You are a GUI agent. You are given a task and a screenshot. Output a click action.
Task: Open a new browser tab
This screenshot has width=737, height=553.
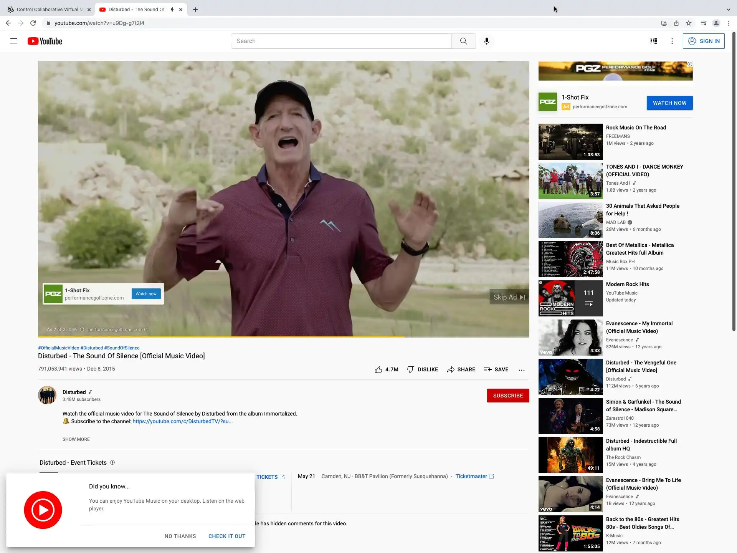(x=195, y=10)
